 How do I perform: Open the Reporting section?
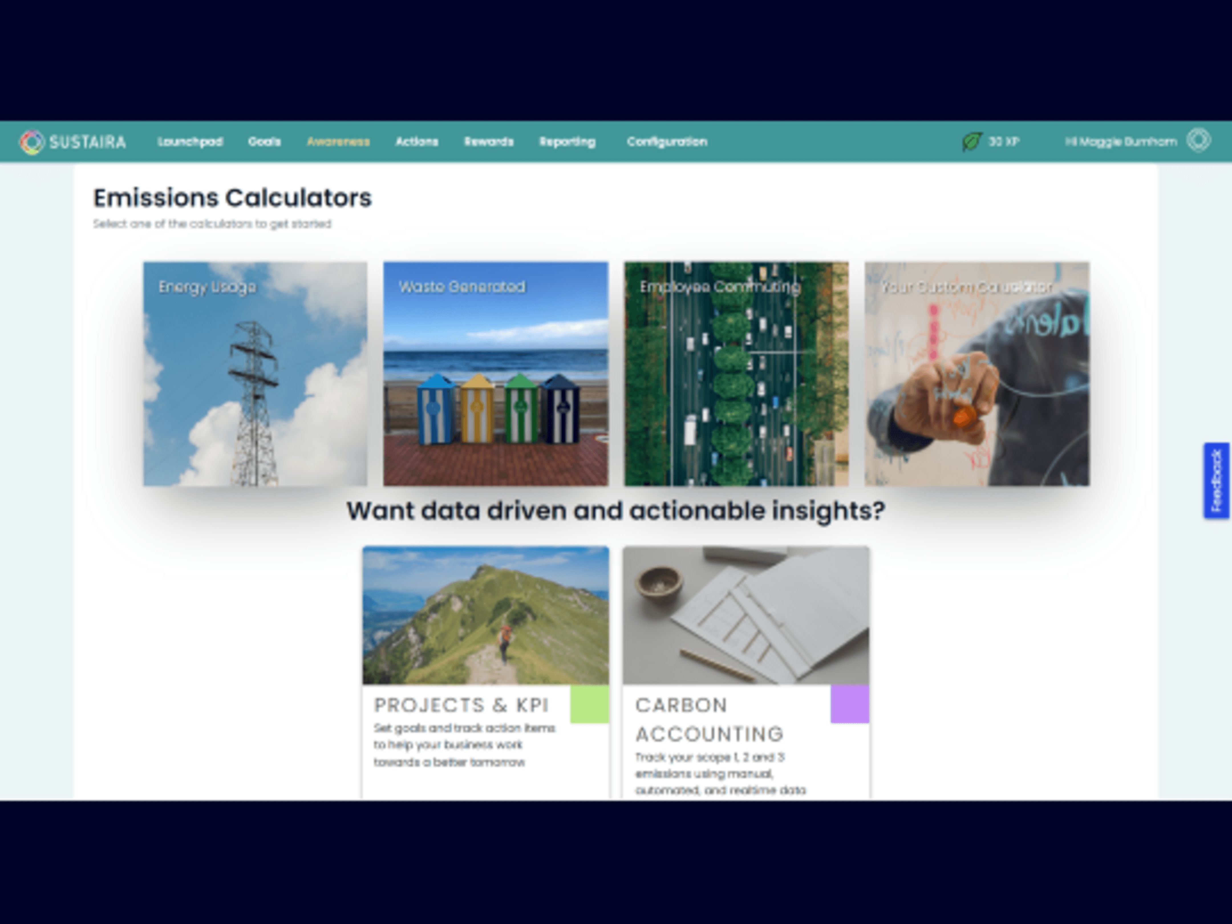(567, 141)
